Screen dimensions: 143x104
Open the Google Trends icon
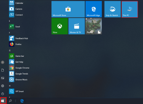11,74
